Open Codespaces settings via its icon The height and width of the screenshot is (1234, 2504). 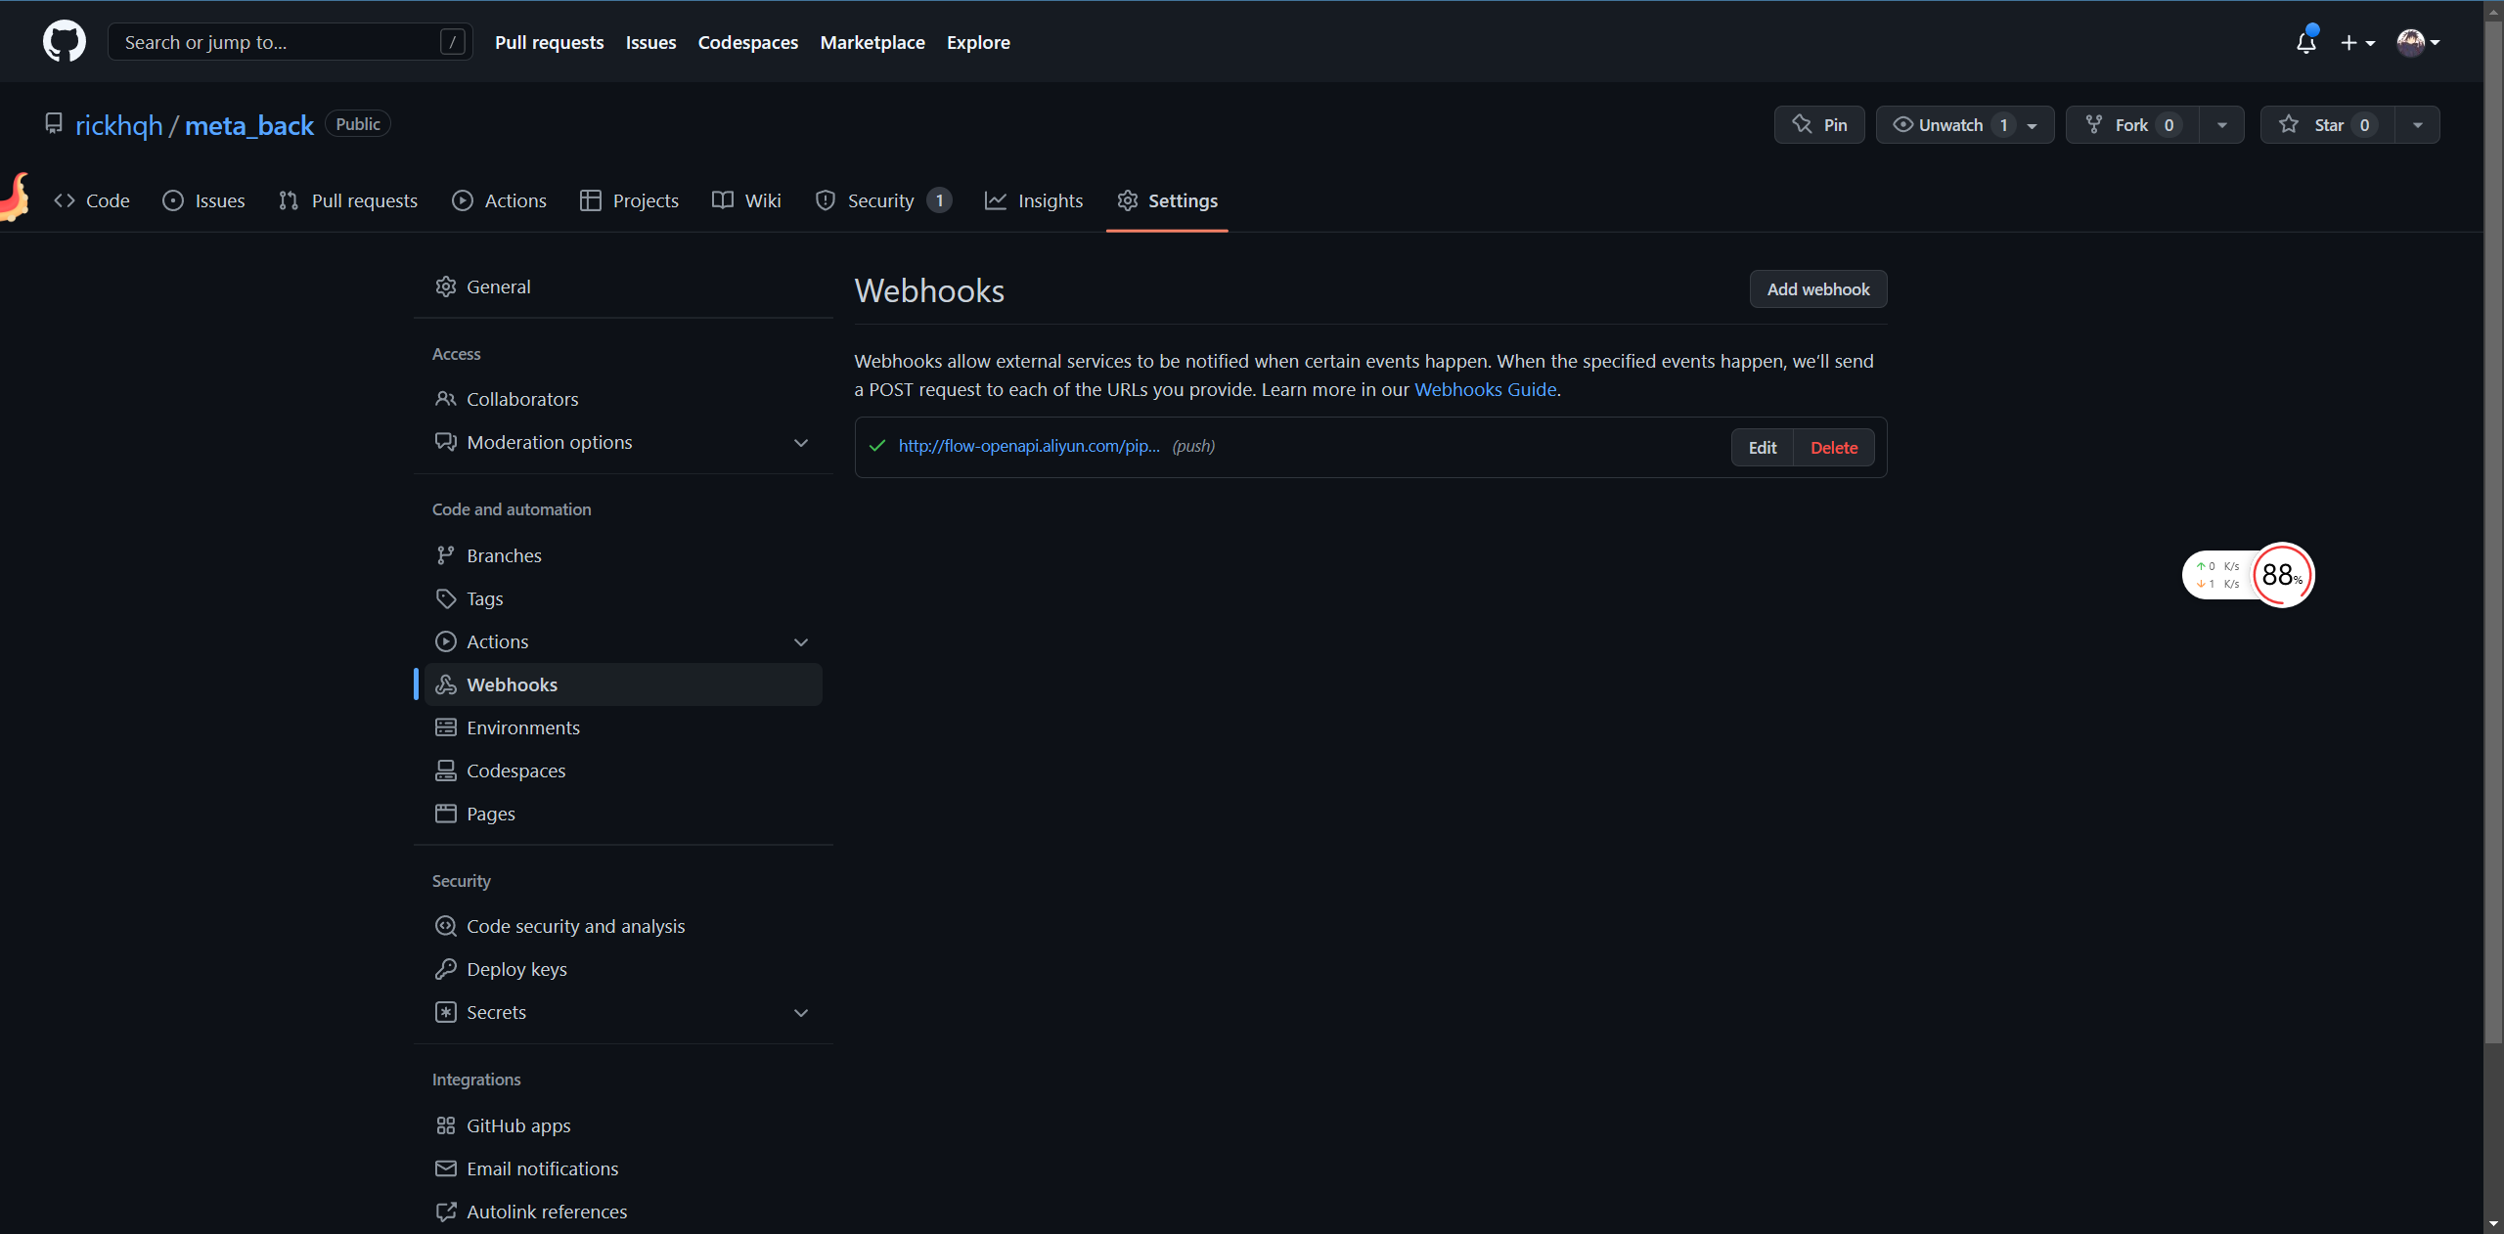[446, 771]
